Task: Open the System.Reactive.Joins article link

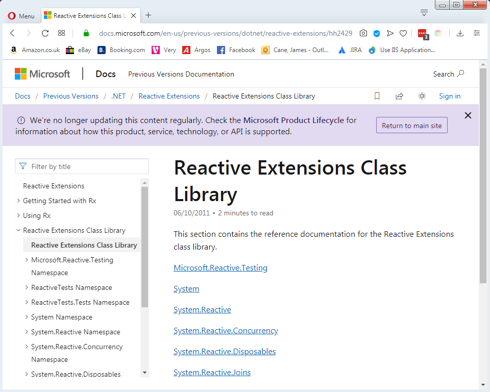Action: [212, 373]
